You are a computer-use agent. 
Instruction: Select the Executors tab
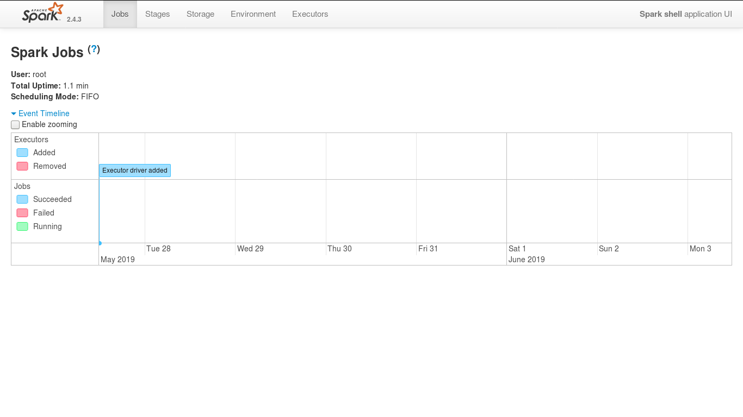tap(310, 14)
